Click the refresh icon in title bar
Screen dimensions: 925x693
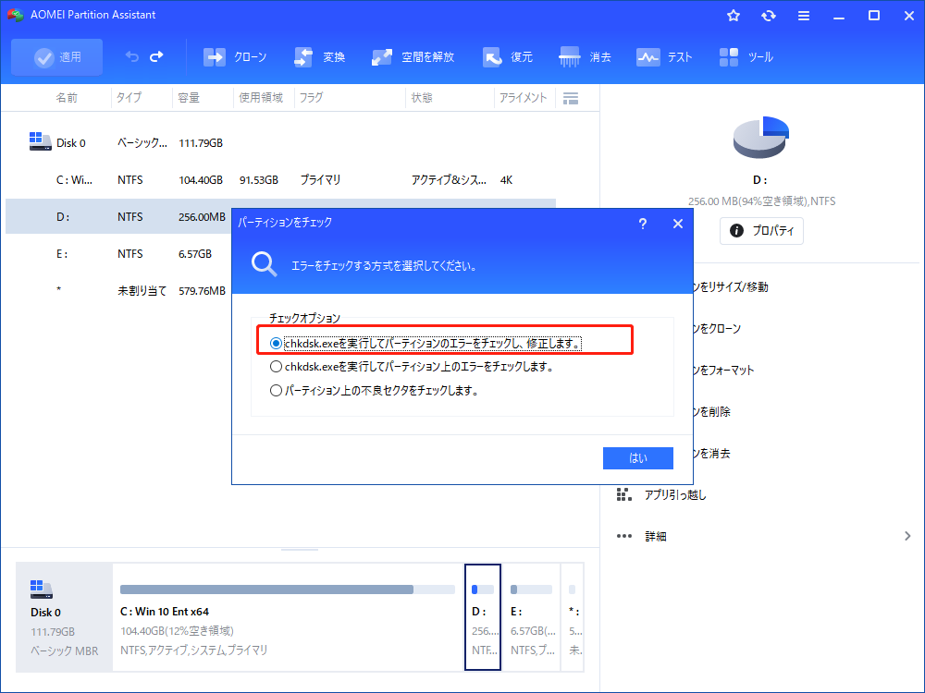click(x=769, y=16)
